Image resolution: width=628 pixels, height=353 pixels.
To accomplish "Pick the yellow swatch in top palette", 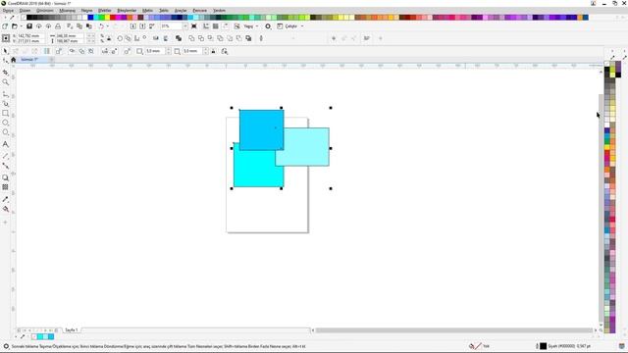I will [107, 18].
